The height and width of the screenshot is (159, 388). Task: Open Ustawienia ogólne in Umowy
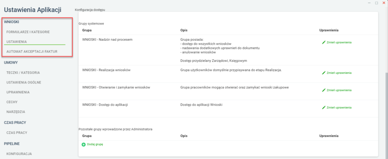point(24,82)
